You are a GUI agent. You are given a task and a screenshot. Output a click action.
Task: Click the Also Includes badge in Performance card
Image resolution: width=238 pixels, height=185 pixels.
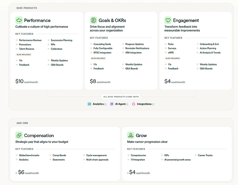[24, 55]
